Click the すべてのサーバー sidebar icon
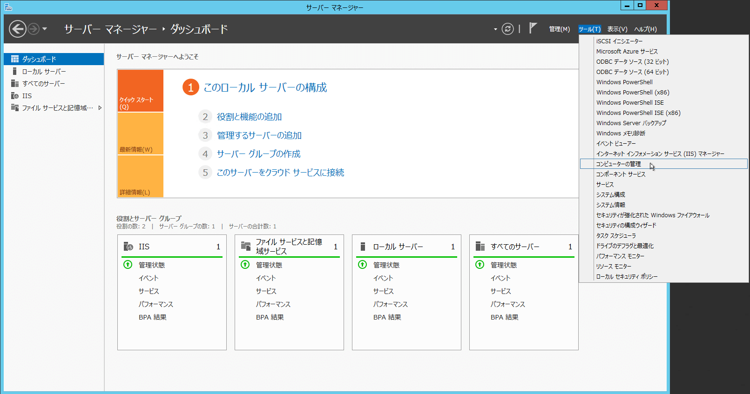The height and width of the screenshot is (394, 750). point(15,83)
